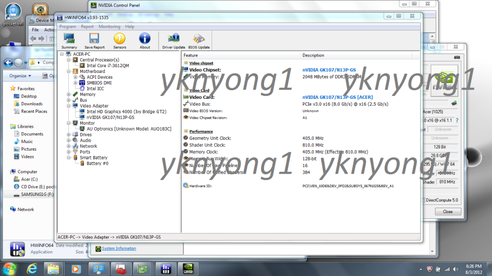The image size is (492, 276).
Task: Open the Help menu in HWiNFO64
Action: click(129, 26)
